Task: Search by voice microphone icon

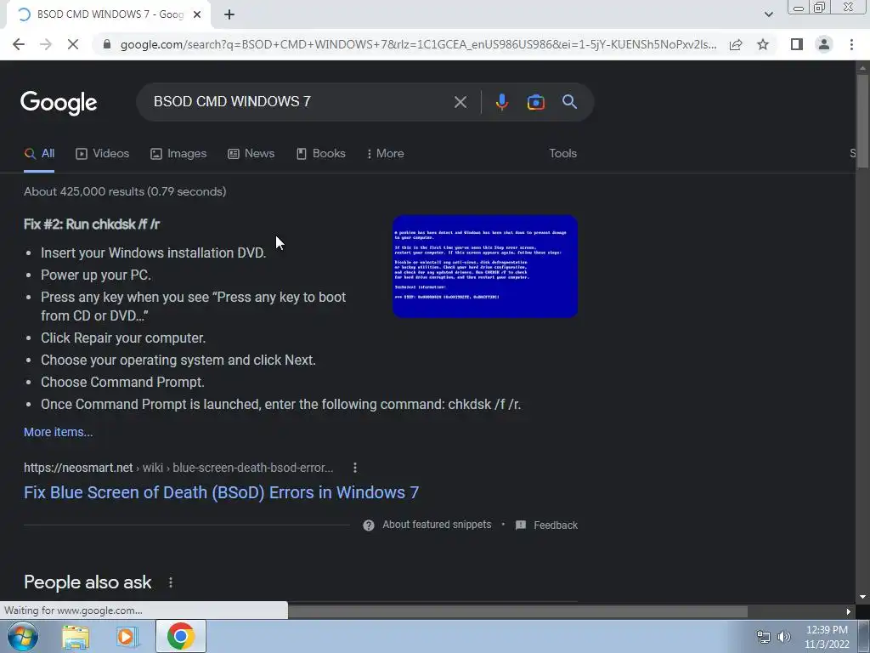Action: click(x=501, y=102)
